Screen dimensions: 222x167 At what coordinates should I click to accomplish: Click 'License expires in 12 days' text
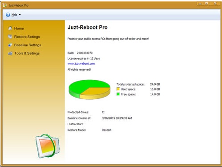pos(84,58)
